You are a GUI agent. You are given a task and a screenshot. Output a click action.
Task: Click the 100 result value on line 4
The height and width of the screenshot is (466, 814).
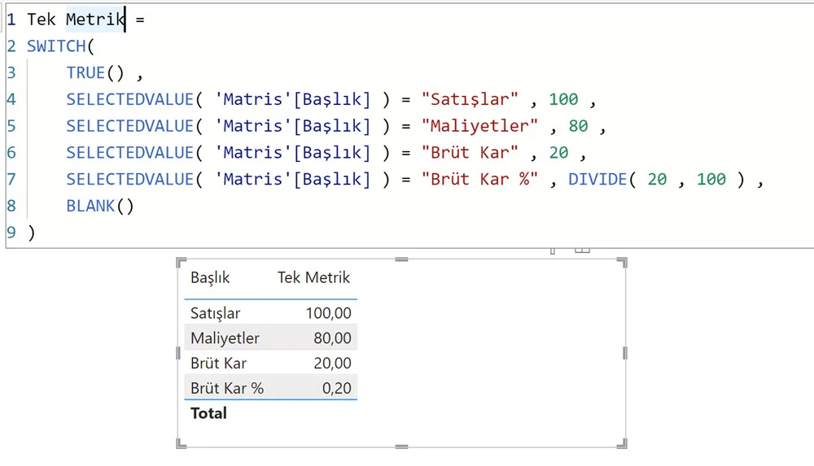click(563, 99)
